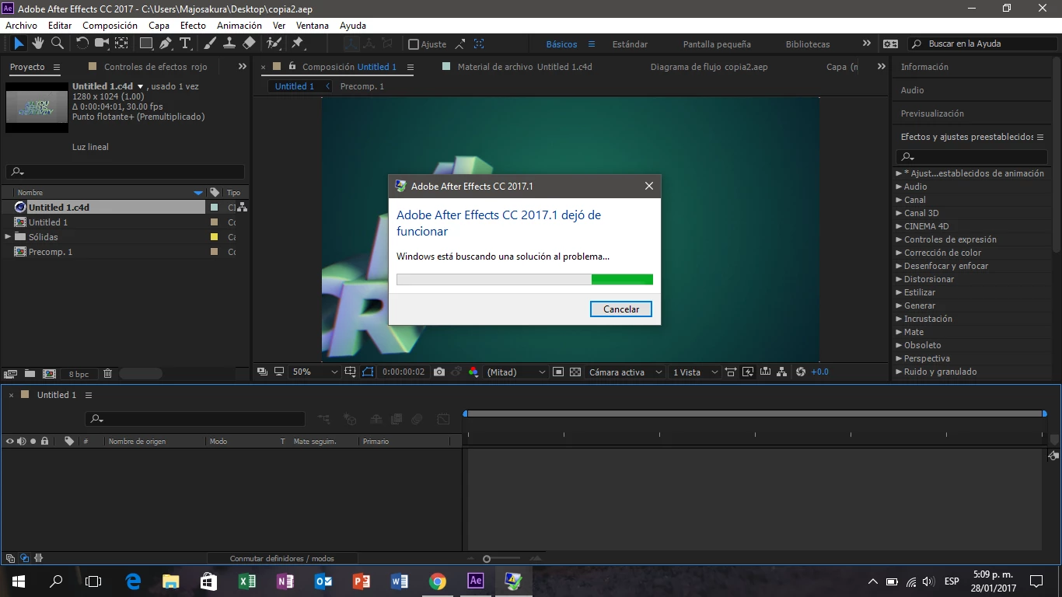Open the Composición menu

tap(110, 26)
